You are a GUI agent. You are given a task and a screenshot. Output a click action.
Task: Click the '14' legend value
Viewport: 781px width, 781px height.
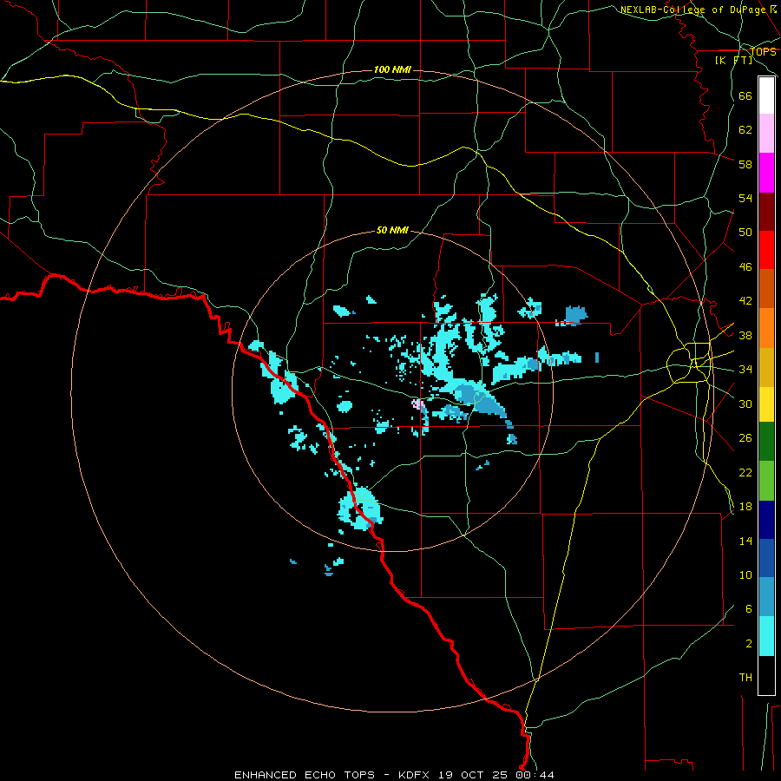click(745, 541)
